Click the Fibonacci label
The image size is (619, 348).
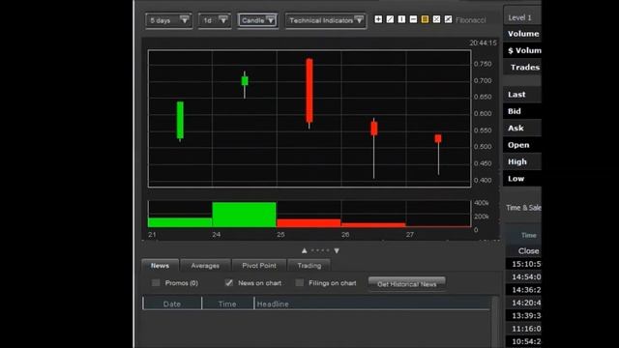click(x=471, y=20)
